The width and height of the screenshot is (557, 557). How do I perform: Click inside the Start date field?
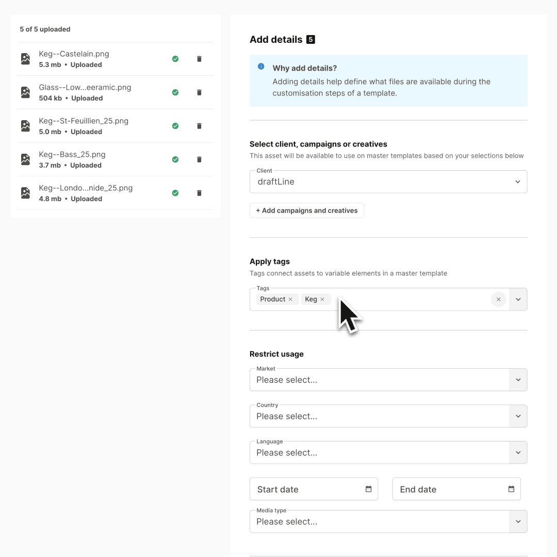coord(304,488)
